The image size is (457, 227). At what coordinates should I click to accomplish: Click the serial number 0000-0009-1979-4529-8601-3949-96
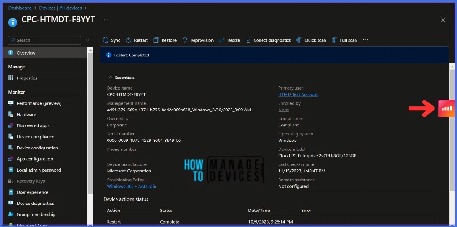144,141
